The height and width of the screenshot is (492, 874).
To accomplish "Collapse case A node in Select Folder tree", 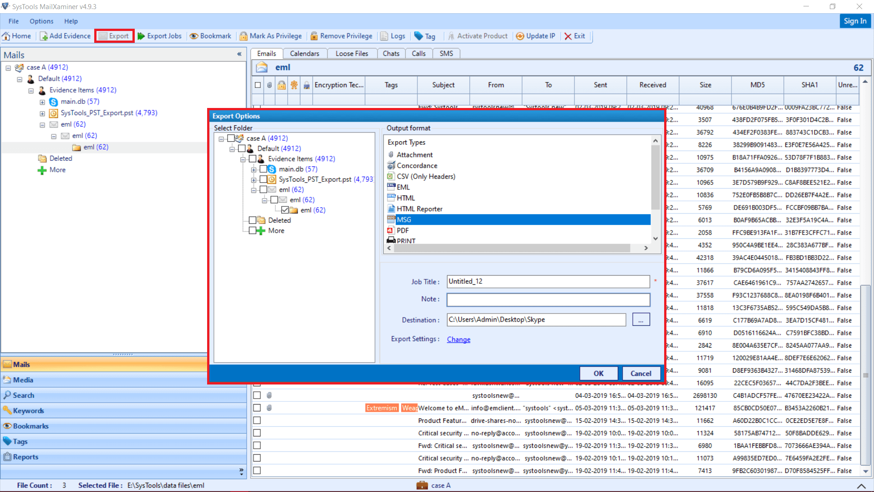I will click(x=221, y=138).
